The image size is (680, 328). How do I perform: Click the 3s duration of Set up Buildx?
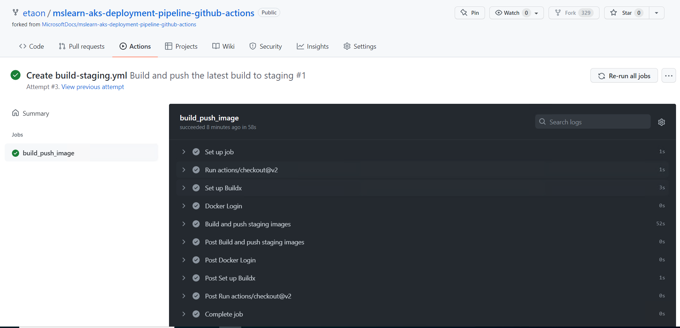click(662, 188)
